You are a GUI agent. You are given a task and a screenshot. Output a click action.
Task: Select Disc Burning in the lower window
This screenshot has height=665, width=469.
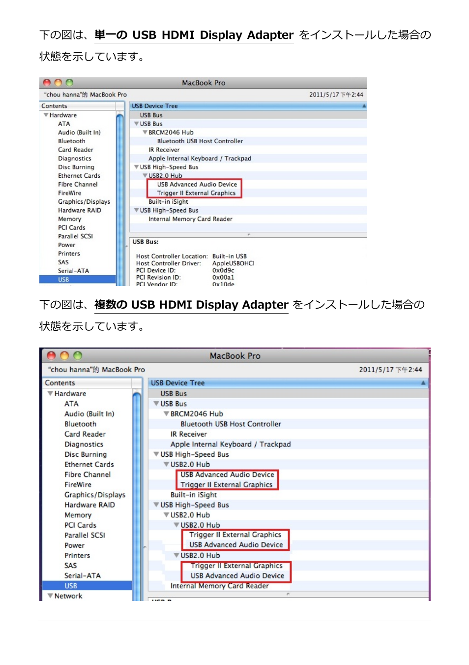(85, 454)
